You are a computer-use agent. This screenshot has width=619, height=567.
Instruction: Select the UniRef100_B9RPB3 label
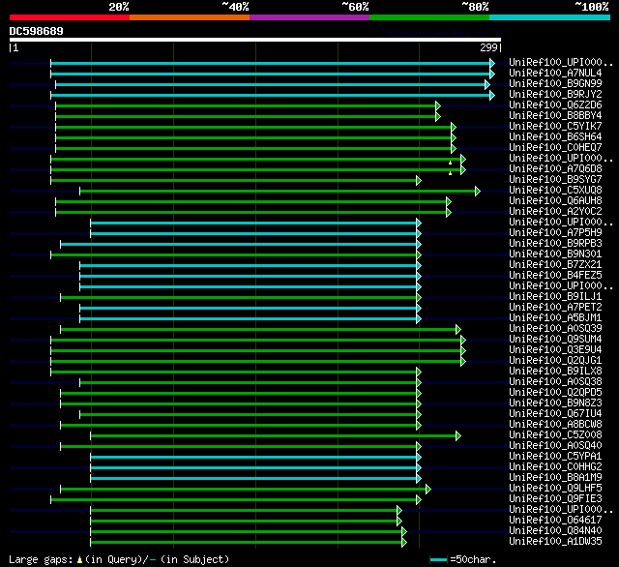pos(555,244)
